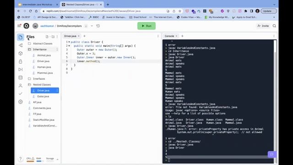Open the hamburger menu in Replit header
Viewport: 293px width, 165px height.
pyautogui.click(x=19, y=26)
